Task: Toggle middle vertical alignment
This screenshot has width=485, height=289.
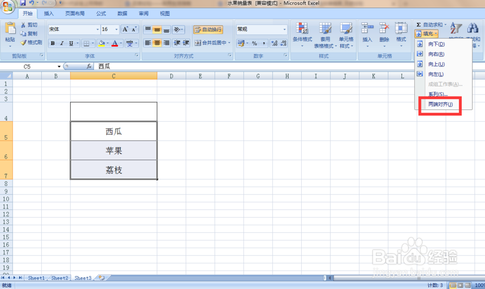Action: tap(157, 30)
